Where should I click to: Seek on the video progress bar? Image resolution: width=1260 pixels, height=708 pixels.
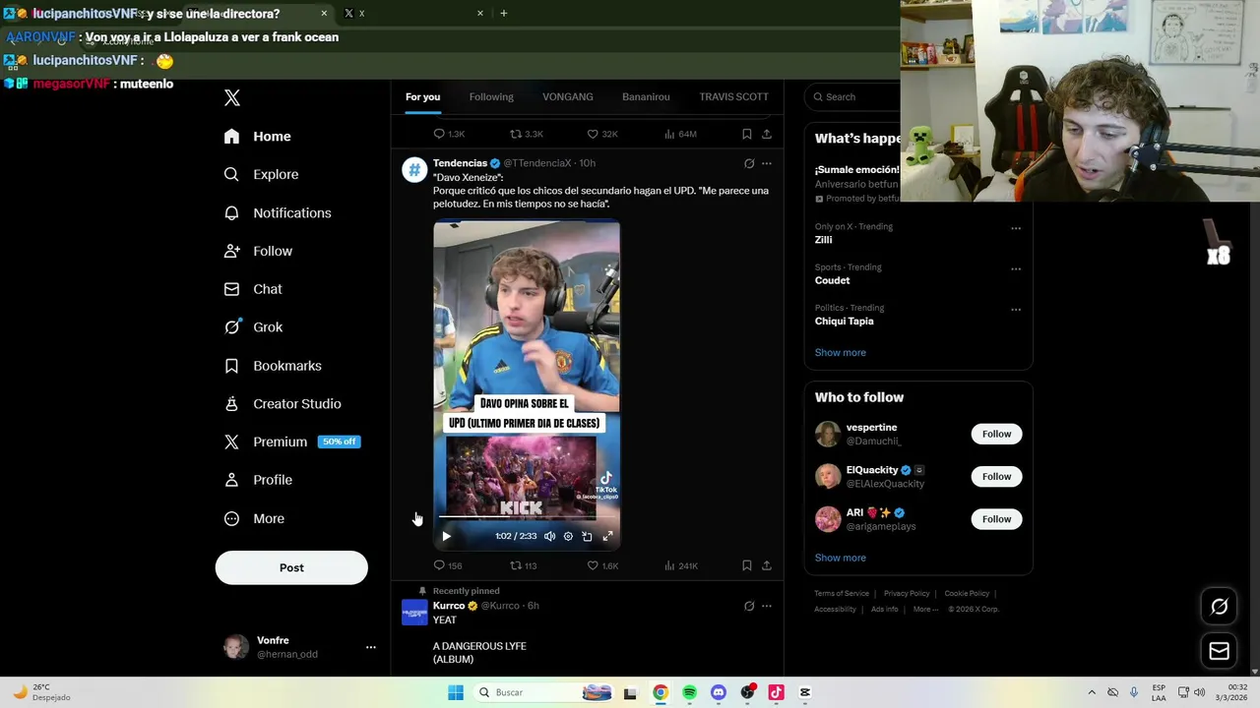coord(527,516)
